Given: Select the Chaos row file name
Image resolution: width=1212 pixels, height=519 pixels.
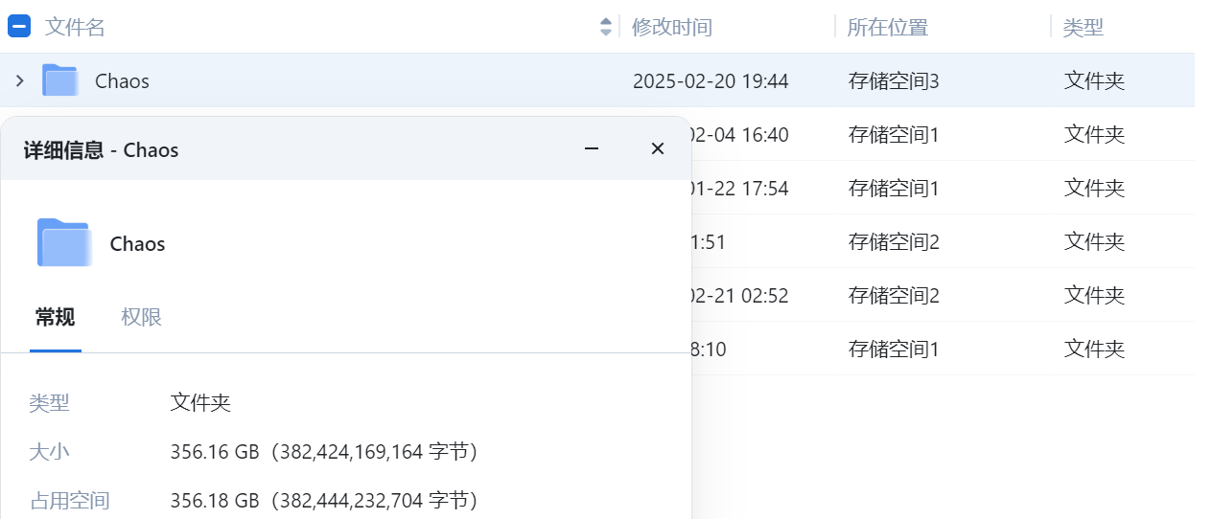Looking at the screenshot, I should click(x=122, y=80).
